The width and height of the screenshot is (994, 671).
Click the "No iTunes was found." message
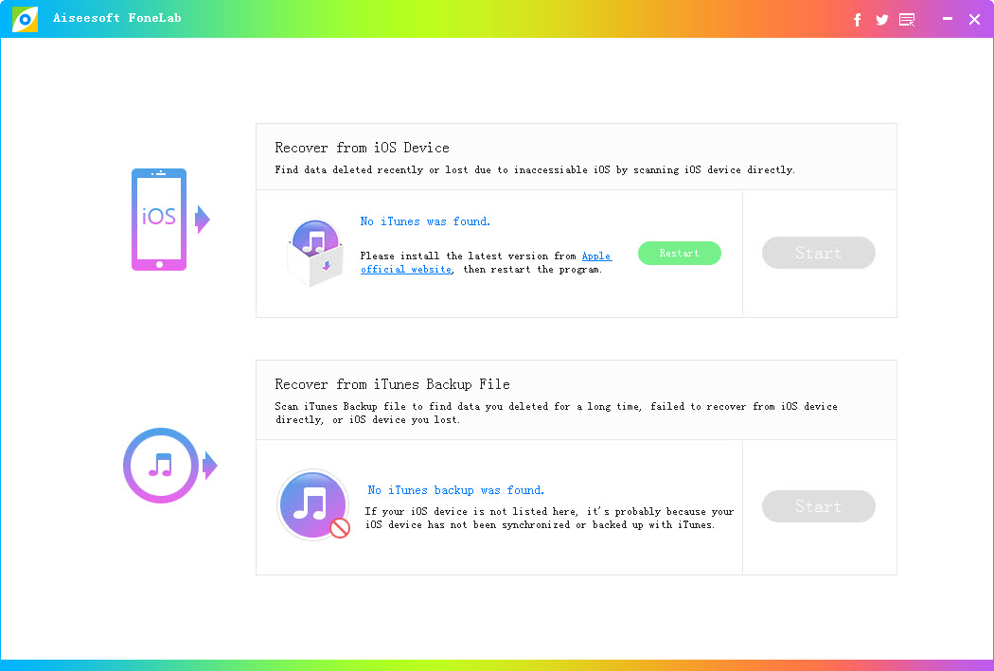425,221
